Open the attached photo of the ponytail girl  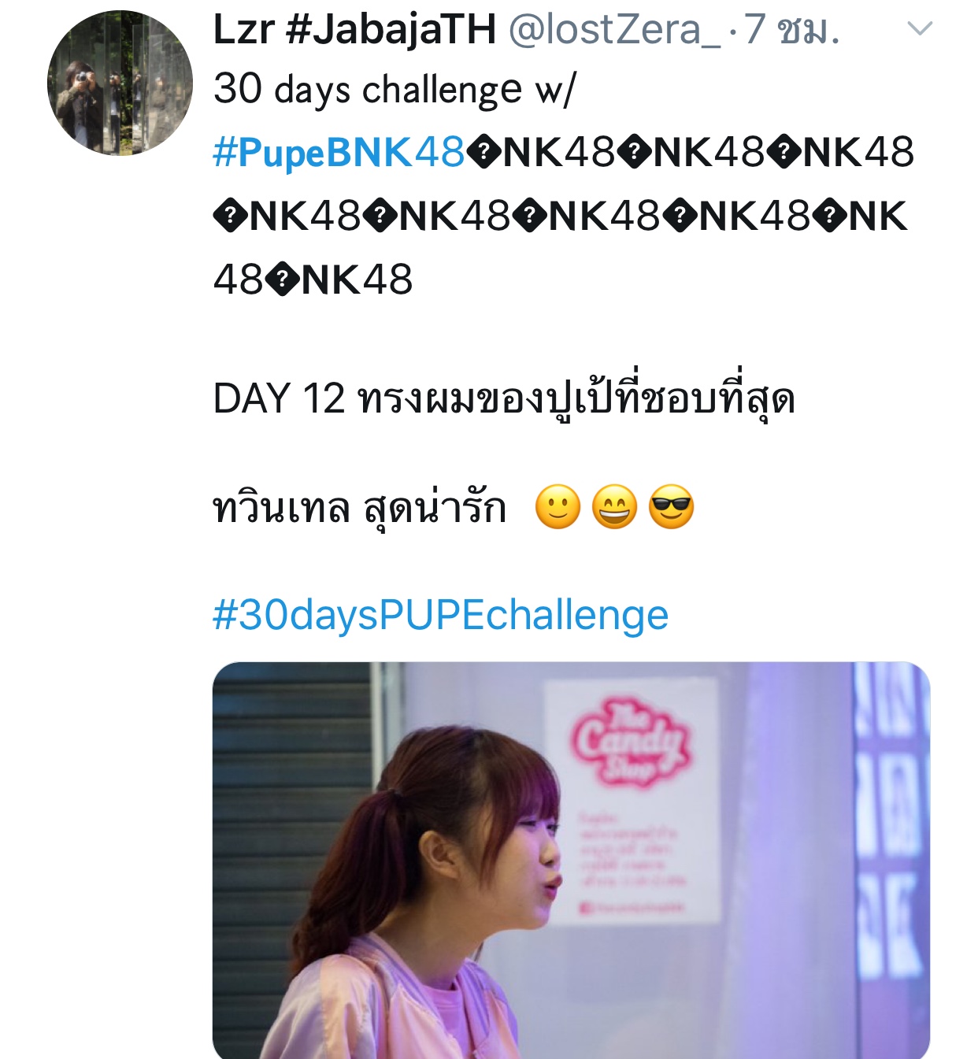click(x=571, y=861)
